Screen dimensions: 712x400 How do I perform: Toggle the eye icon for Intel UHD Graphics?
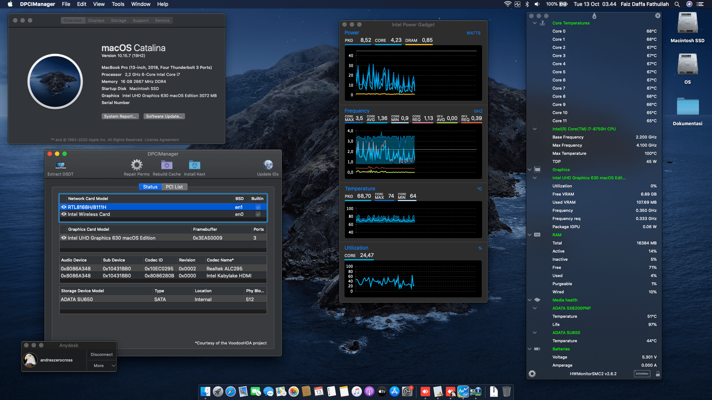63,238
